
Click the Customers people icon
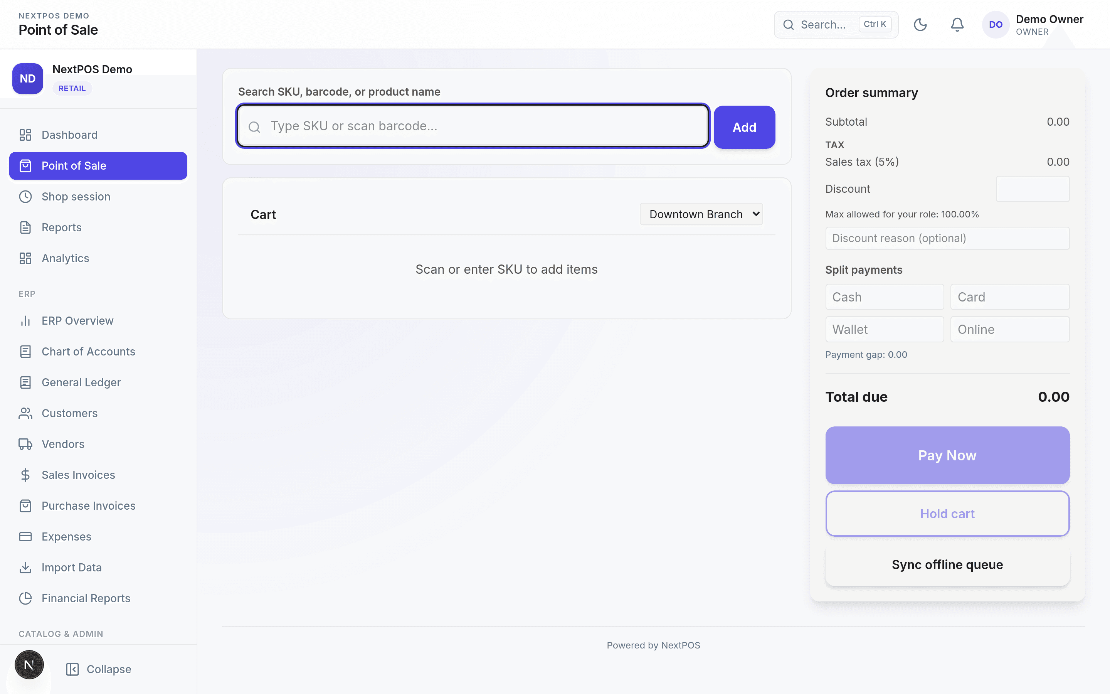(x=25, y=413)
